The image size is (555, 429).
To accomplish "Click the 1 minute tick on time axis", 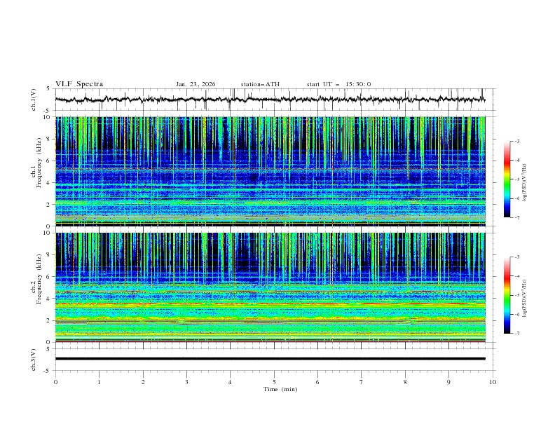I will click(100, 382).
